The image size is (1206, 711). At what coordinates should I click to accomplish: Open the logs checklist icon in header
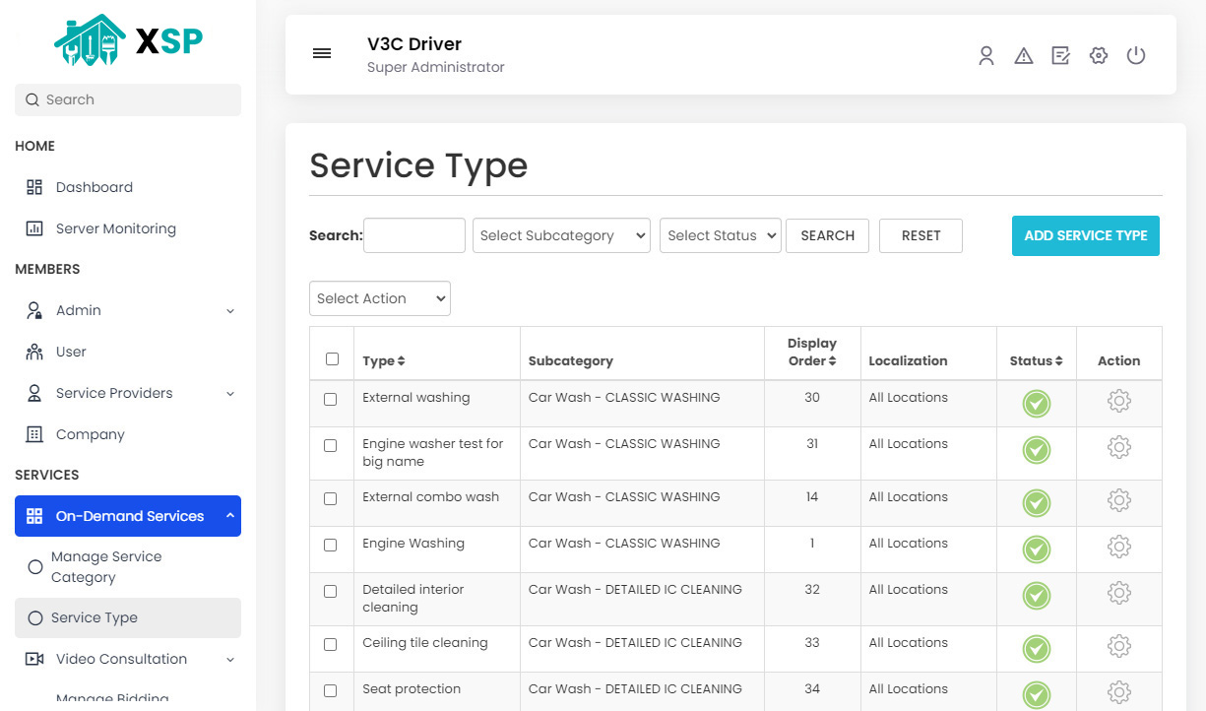[x=1060, y=55]
